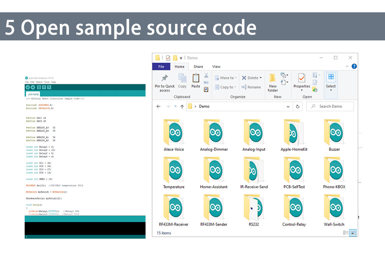Open the Help question mark icon

click(x=354, y=66)
